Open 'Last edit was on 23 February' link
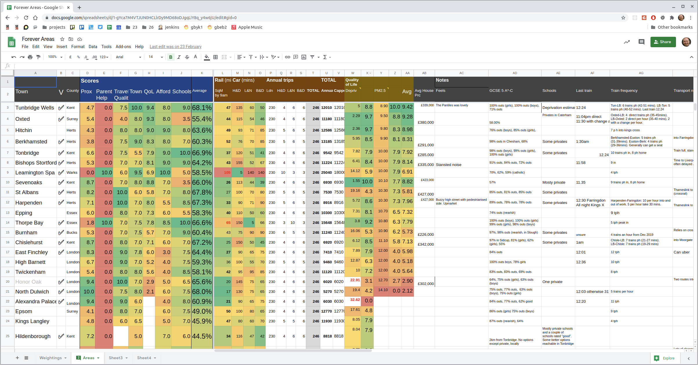Image resolution: width=698 pixels, height=365 pixels. tap(176, 47)
